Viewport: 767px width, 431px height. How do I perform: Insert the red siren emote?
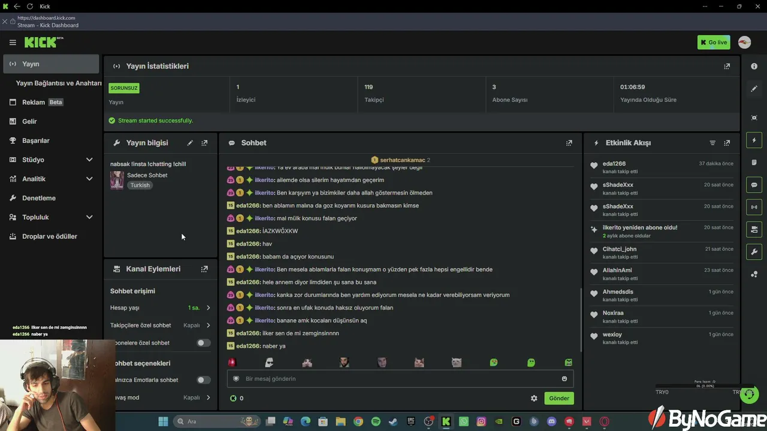[x=232, y=362]
